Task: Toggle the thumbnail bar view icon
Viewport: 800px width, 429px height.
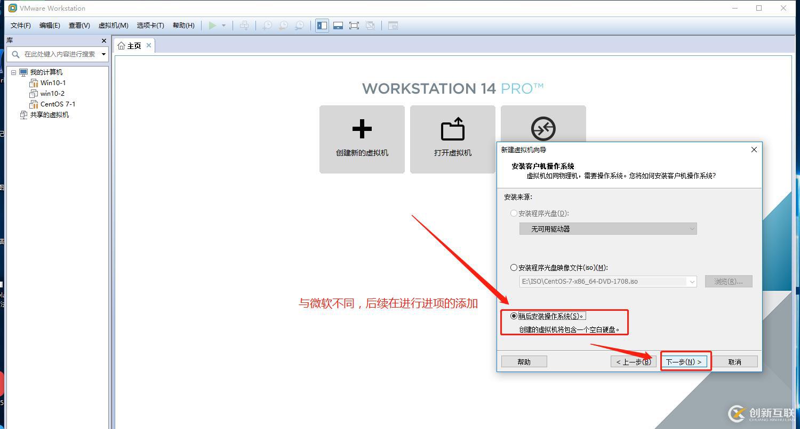Action: [338, 26]
